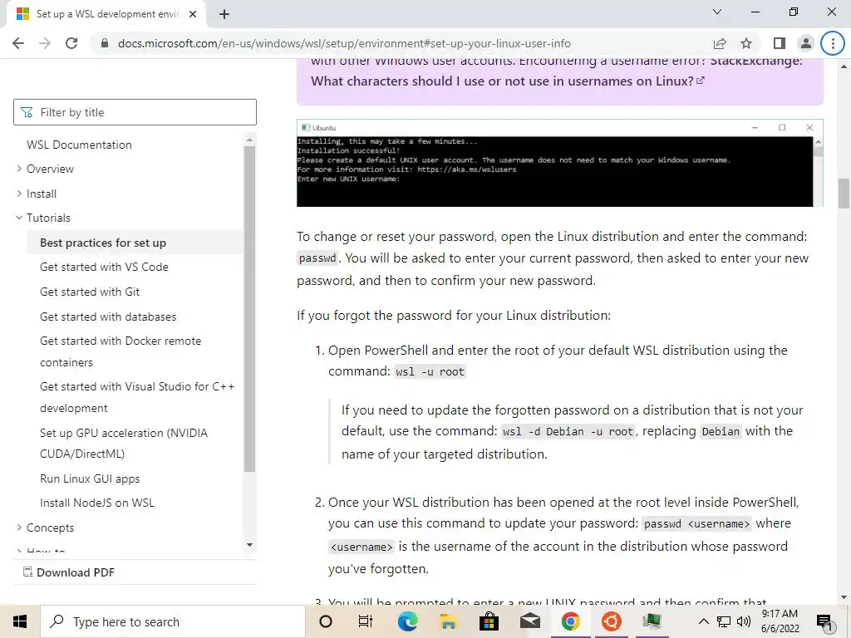Switch to Chrome on taskbar
The width and height of the screenshot is (851, 638).
pyautogui.click(x=570, y=621)
